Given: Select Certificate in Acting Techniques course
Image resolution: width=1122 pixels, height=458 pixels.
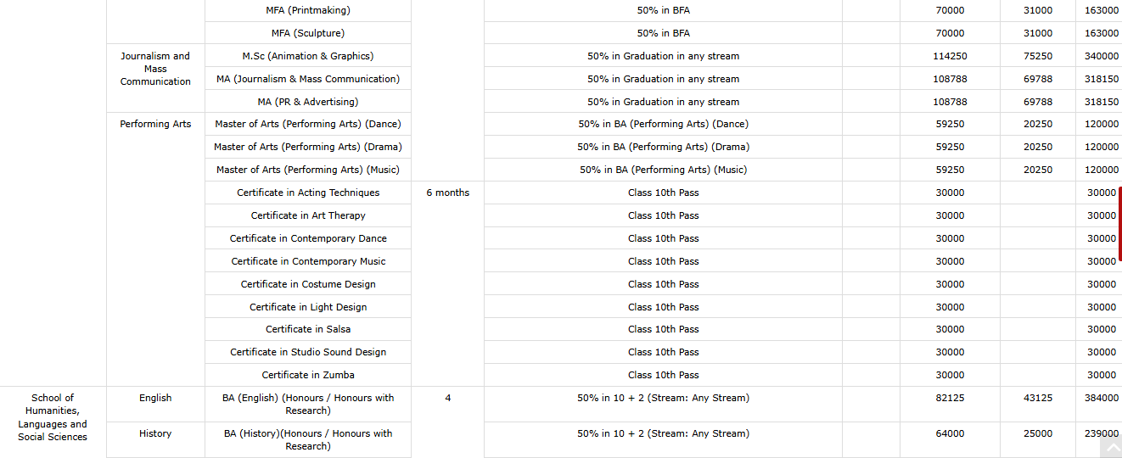Looking at the screenshot, I should (308, 193).
